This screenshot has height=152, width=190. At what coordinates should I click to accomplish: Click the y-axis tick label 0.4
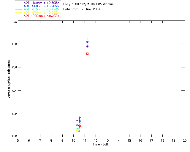tap(15, 91)
